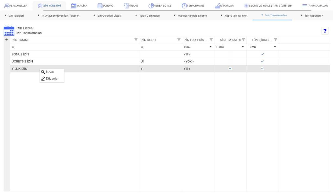Screen dimensions: 333x194
Task: Add a new leave definition with plus icon
Action: (7, 40)
